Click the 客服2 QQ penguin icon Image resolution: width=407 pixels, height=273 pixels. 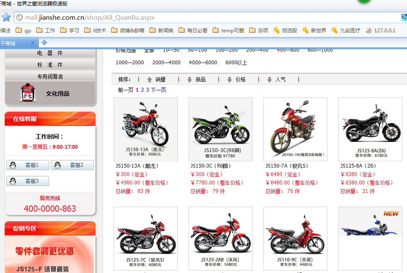coord(57,165)
